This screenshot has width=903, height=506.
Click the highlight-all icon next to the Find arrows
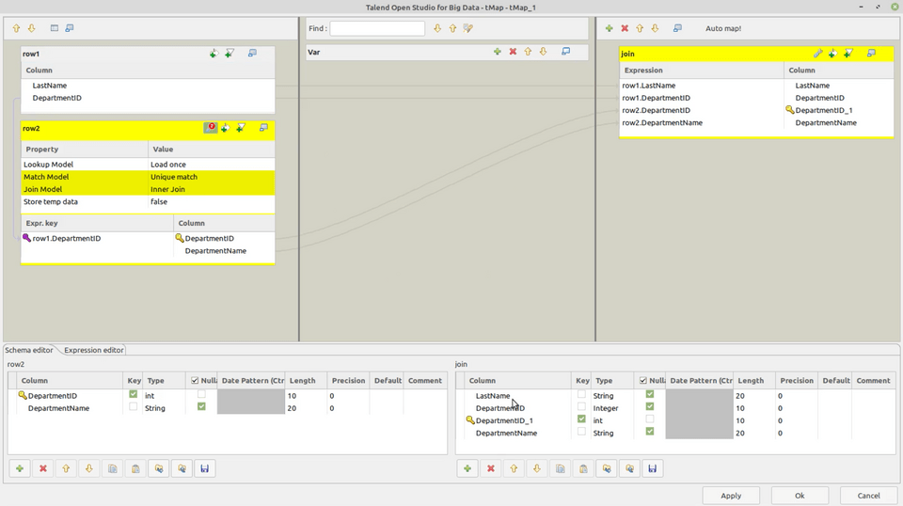tap(468, 28)
